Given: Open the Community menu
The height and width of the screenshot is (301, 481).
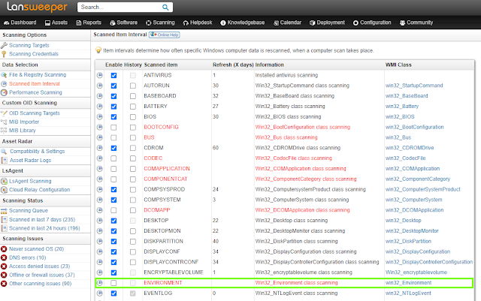Looking at the screenshot, I should point(416,23).
